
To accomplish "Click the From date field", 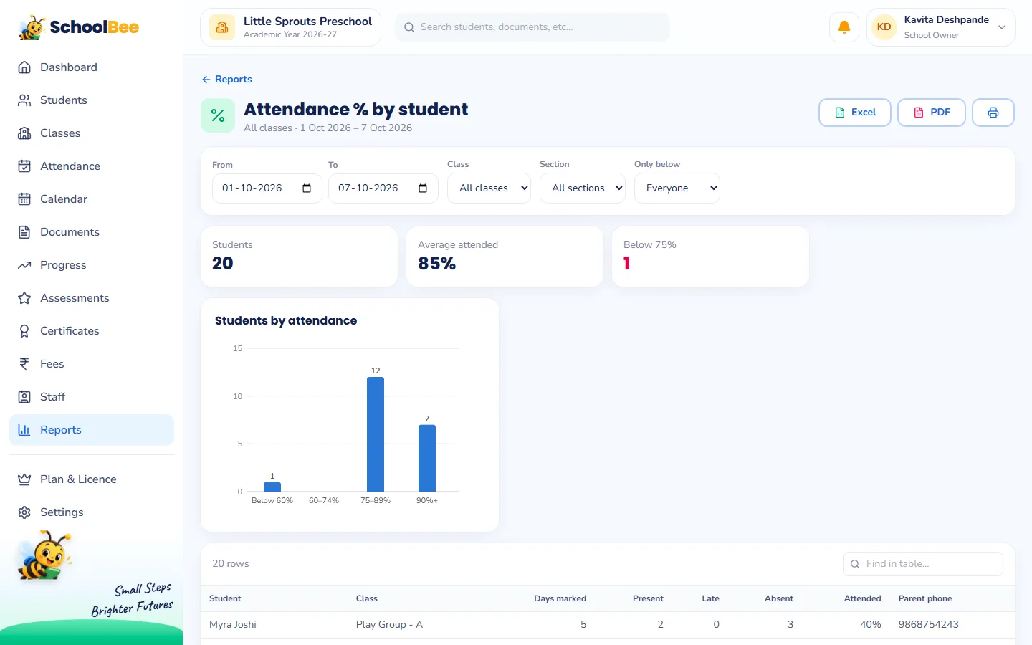I will 267,188.
